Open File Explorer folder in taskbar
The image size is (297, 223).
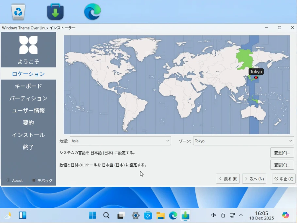click(x=160, y=215)
